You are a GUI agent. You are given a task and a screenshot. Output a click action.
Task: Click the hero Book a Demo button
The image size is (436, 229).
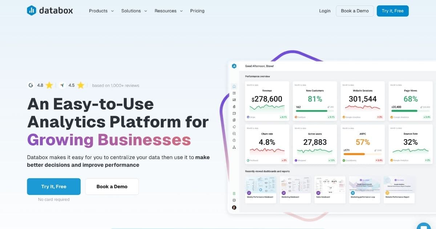112,186
